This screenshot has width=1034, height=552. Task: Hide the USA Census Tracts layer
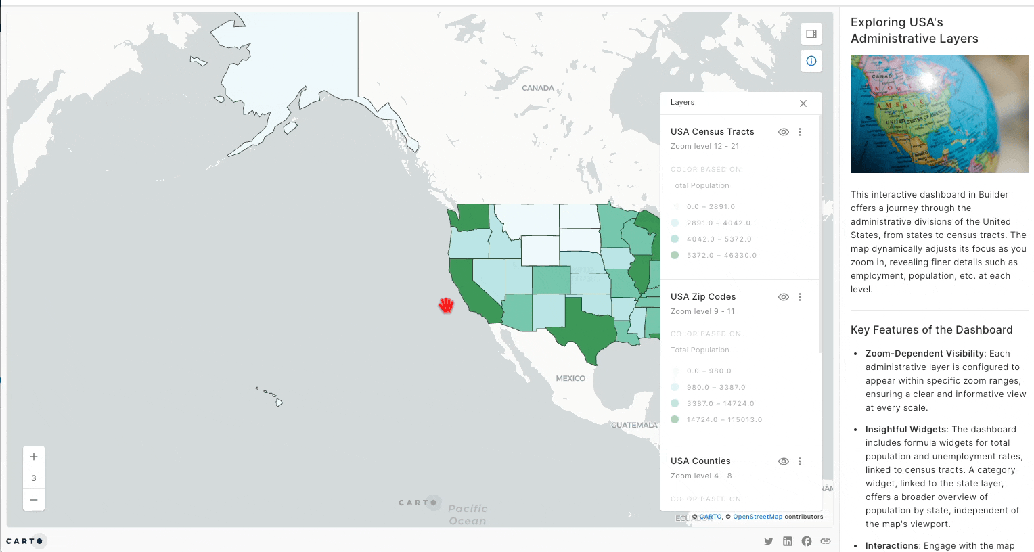click(784, 132)
